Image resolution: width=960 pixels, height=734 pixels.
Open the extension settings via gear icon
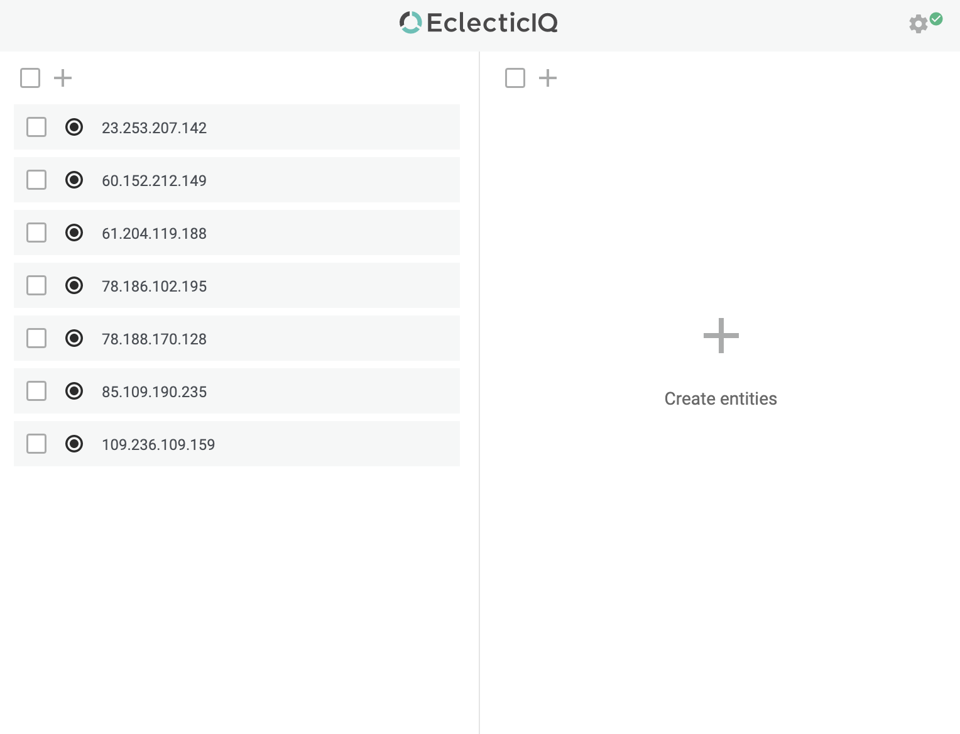point(918,25)
